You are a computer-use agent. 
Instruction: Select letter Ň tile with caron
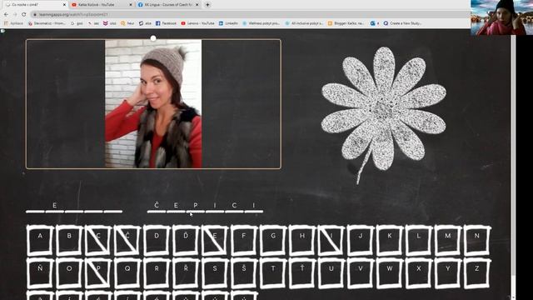[40, 273]
